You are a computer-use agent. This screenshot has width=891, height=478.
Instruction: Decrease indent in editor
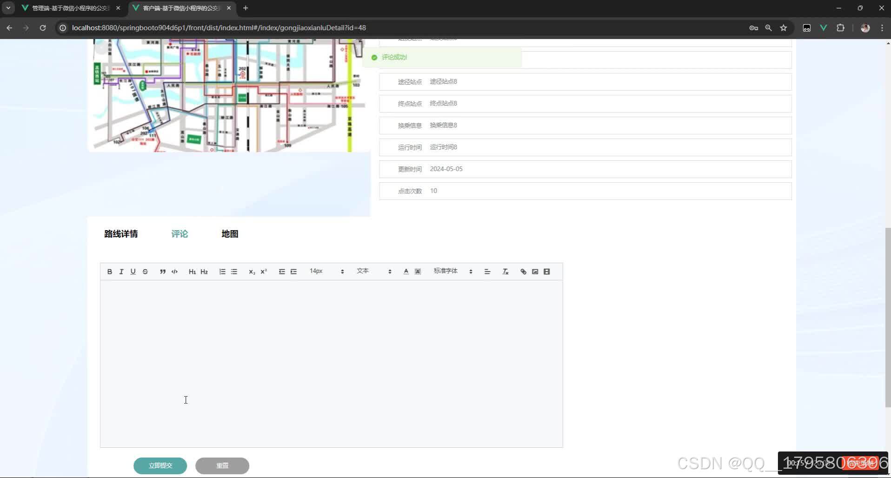point(282,272)
